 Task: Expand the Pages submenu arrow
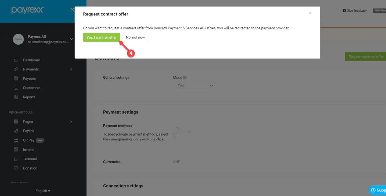tap(71, 122)
